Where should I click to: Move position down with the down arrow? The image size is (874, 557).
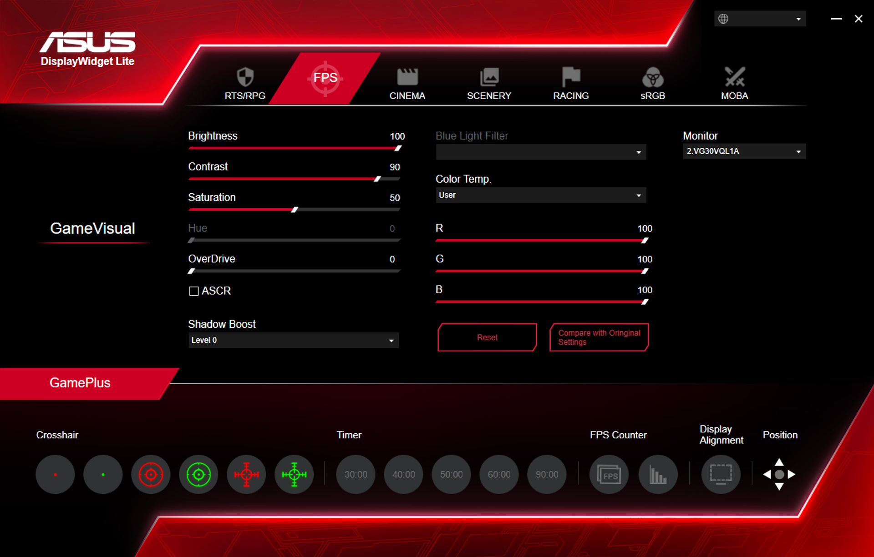(779, 487)
